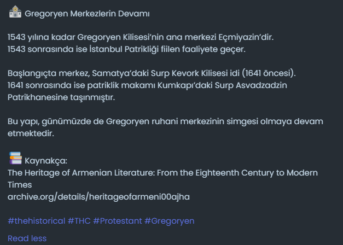The height and width of the screenshot is (245, 343).
Task: Click the church emoji icon in heading
Action: (15, 12)
